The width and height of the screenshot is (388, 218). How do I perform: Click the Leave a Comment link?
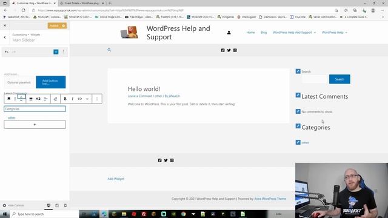(140, 96)
